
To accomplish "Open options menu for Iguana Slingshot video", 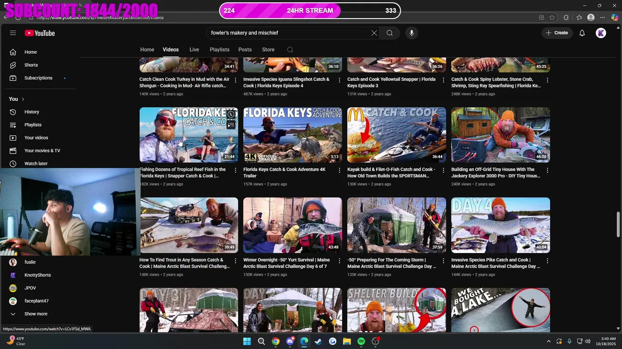I will point(340,80).
